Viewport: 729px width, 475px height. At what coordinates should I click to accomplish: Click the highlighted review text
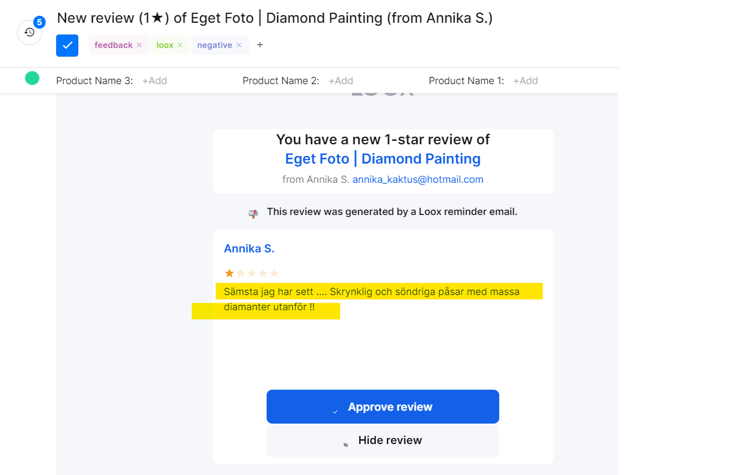(371, 292)
